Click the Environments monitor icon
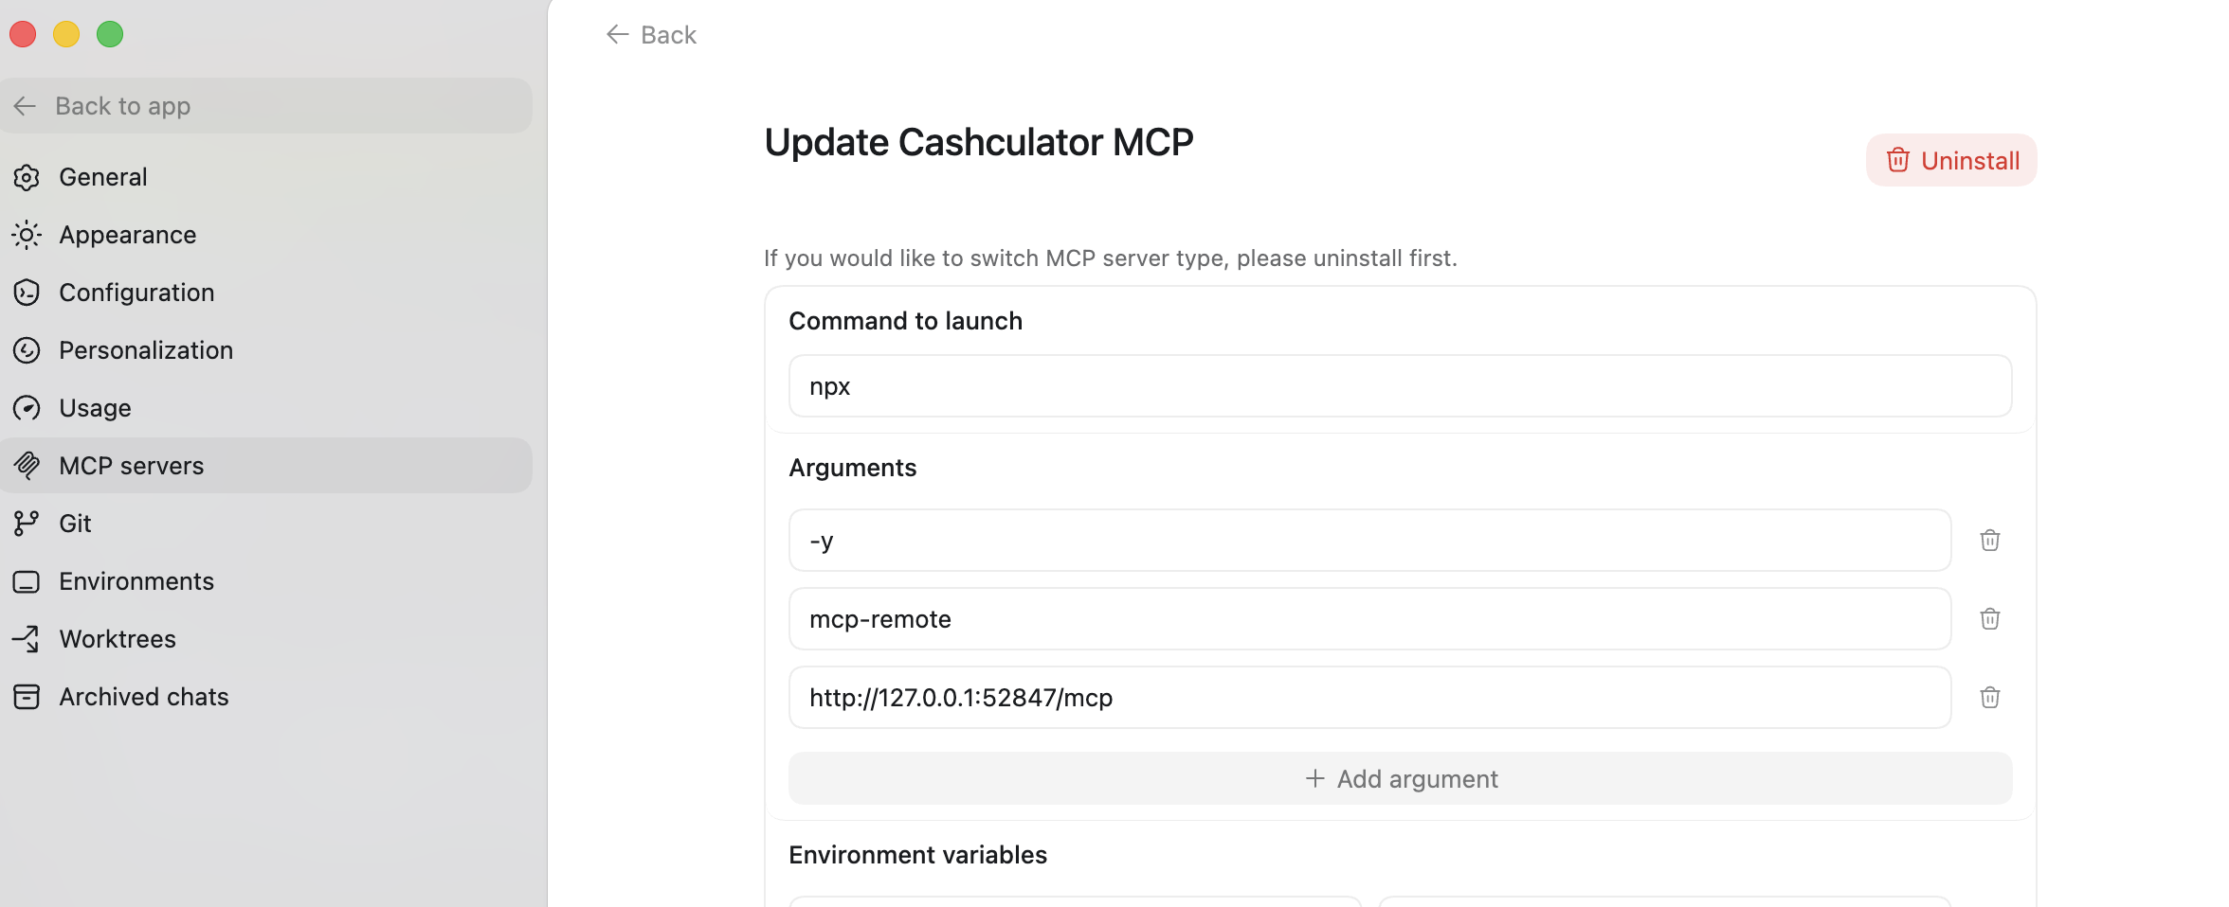 [27, 581]
